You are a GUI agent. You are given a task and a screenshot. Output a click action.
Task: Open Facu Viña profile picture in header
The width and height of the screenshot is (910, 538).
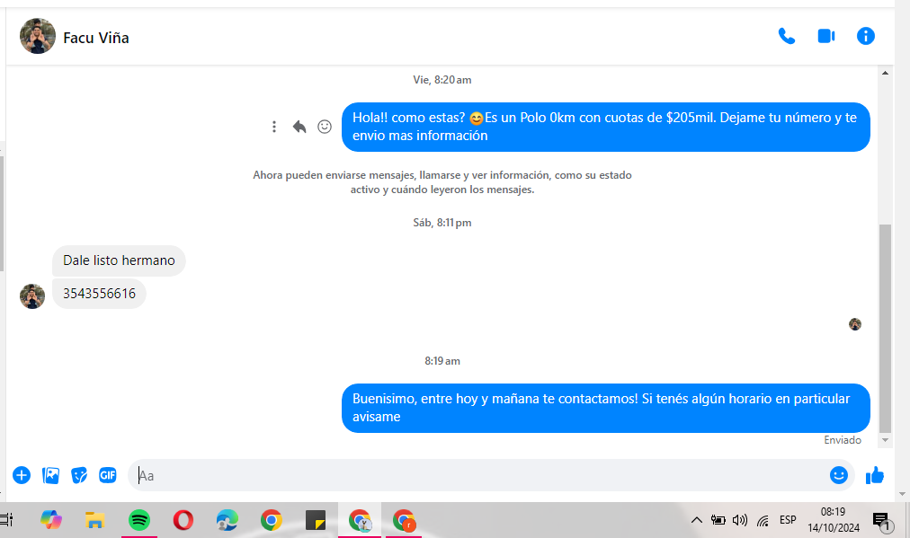(x=38, y=36)
